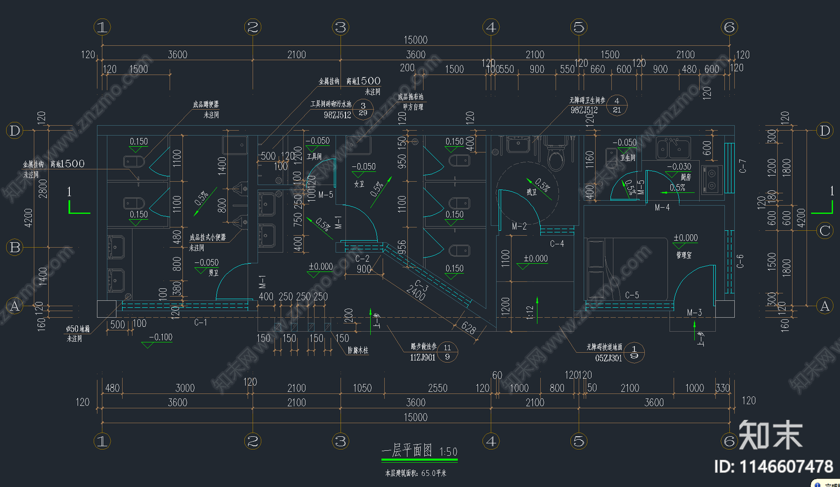
Task: Select the axis bubble labeled C
Action: (825, 231)
